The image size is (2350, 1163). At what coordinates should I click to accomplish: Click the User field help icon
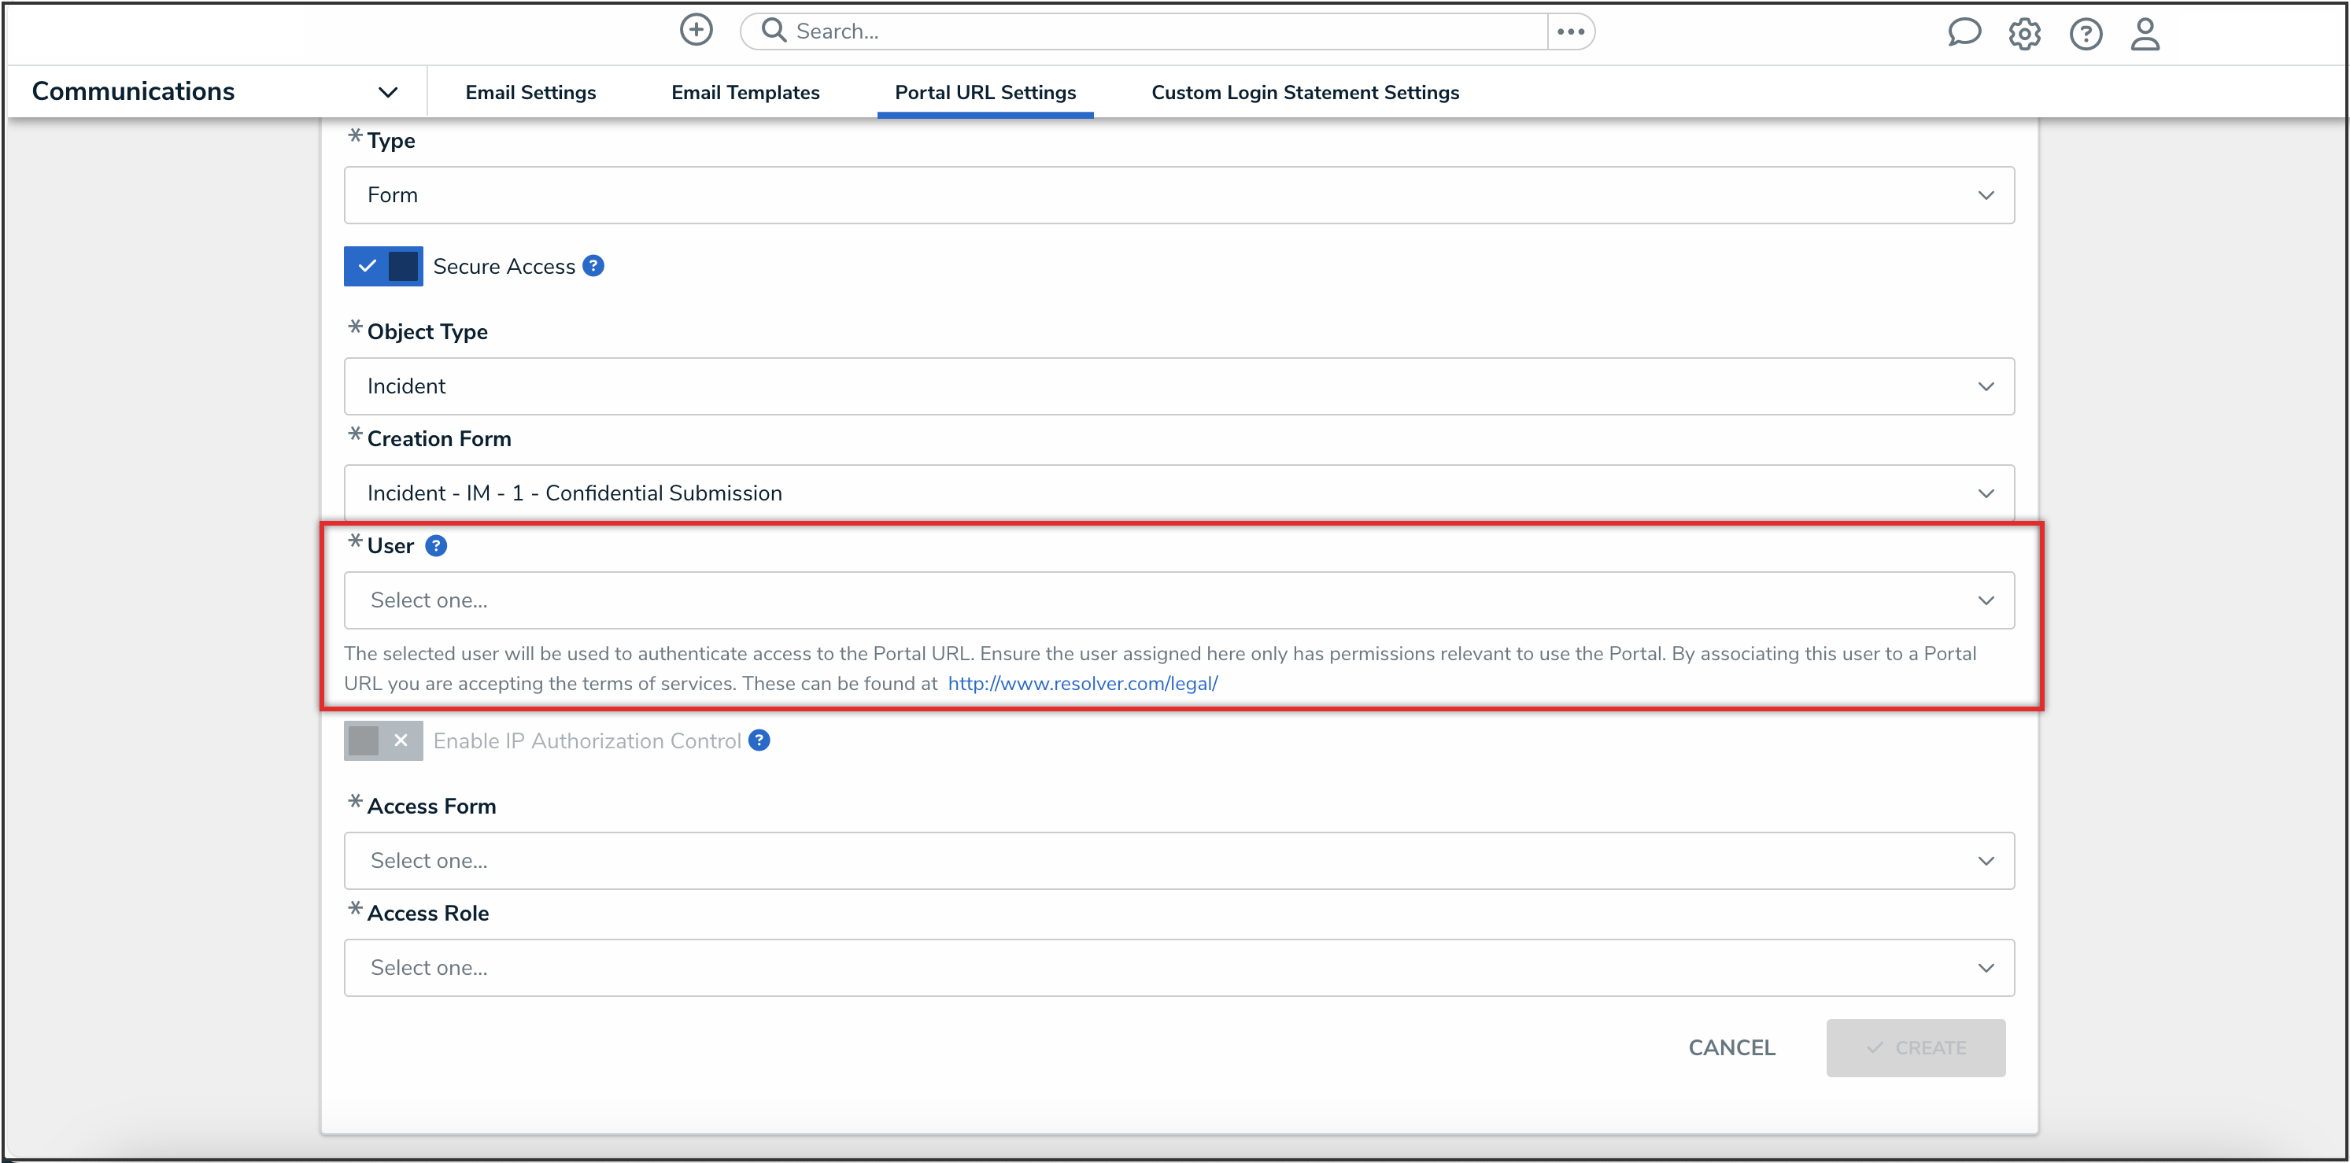point(436,545)
